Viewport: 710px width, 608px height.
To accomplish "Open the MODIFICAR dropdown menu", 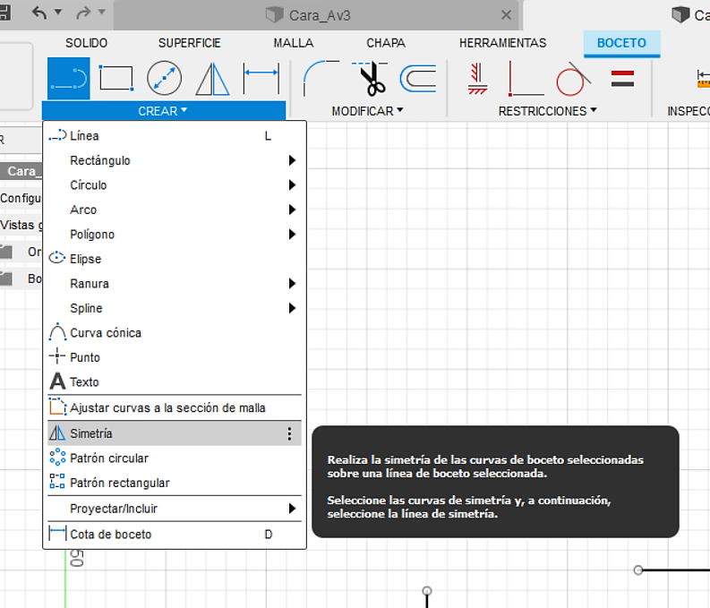I will [x=367, y=111].
